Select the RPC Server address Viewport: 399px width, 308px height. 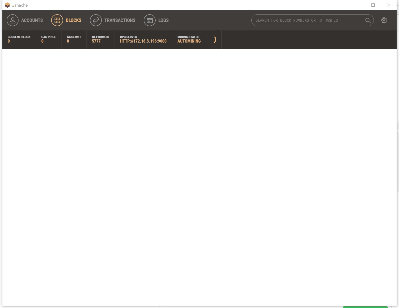(143, 41)
